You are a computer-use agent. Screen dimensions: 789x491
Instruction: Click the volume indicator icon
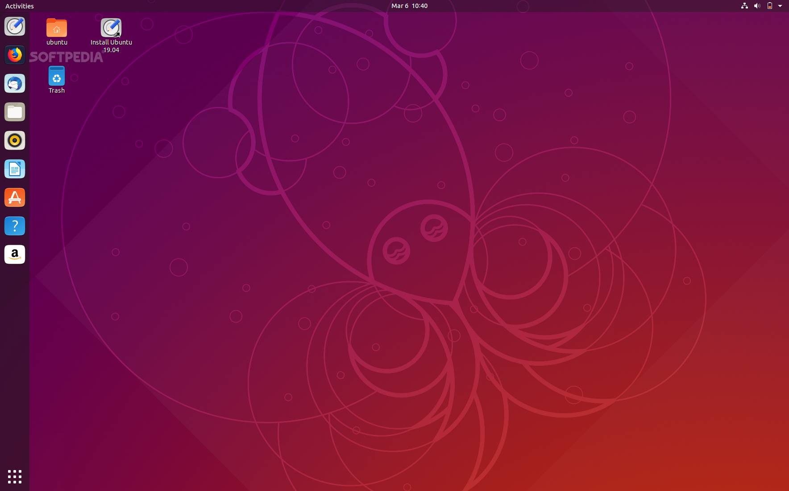[756, 6]
